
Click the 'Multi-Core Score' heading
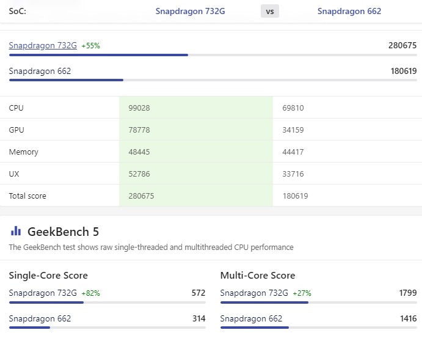pyautogui.click(x=258, y=275)
